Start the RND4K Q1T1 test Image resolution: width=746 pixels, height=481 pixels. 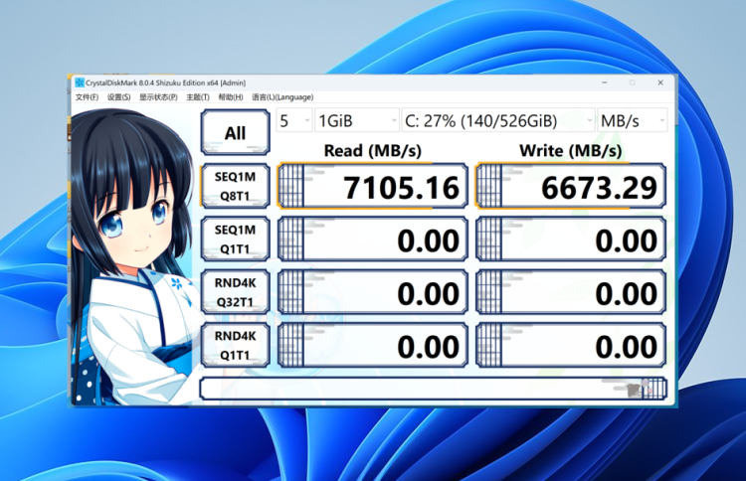236,346
